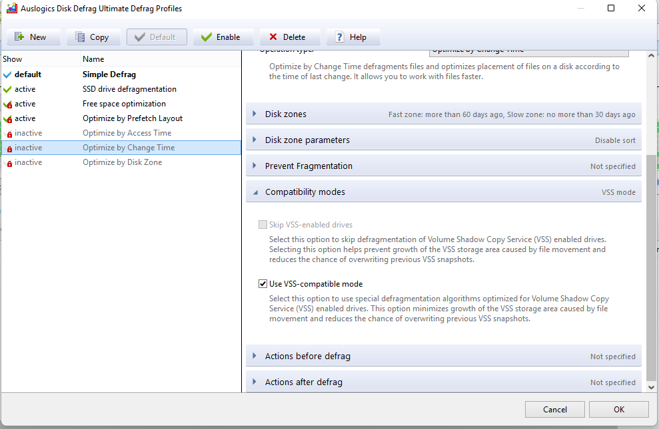659x429 pixels.
Task: Click the Name column header
Action: click(161, 59)
